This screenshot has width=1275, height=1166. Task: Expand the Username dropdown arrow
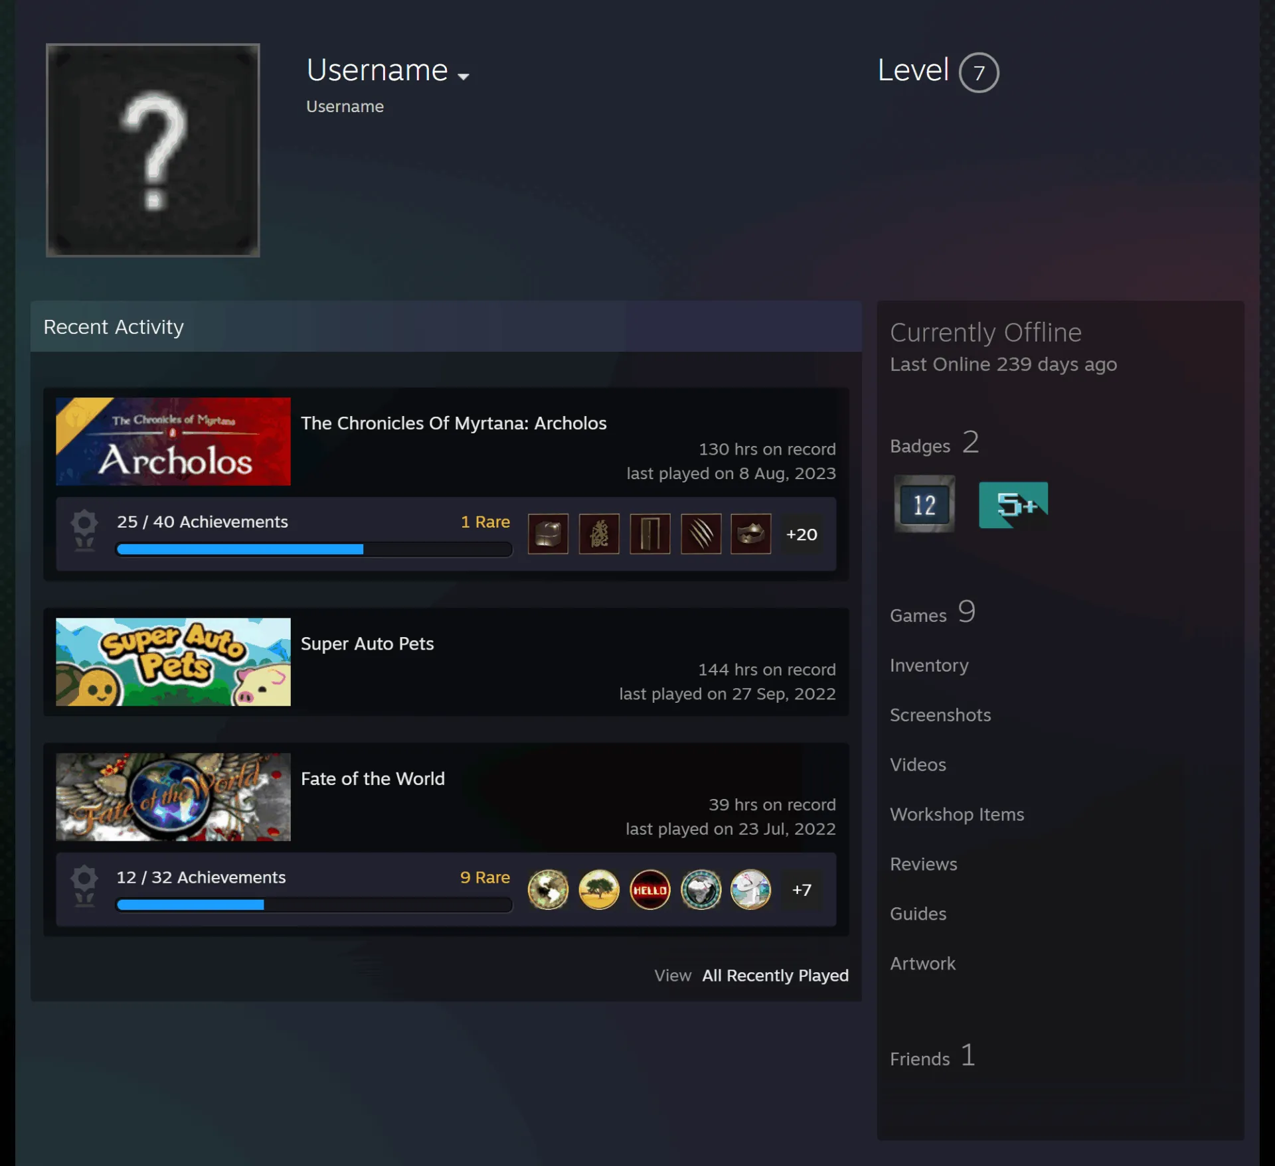point(464,76)
